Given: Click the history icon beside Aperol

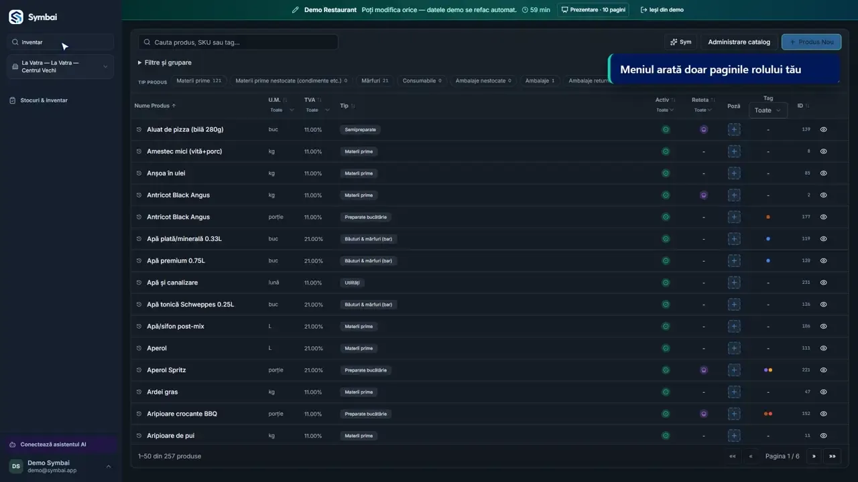Looking at the screenshot, I should click(x=139, y=348).
